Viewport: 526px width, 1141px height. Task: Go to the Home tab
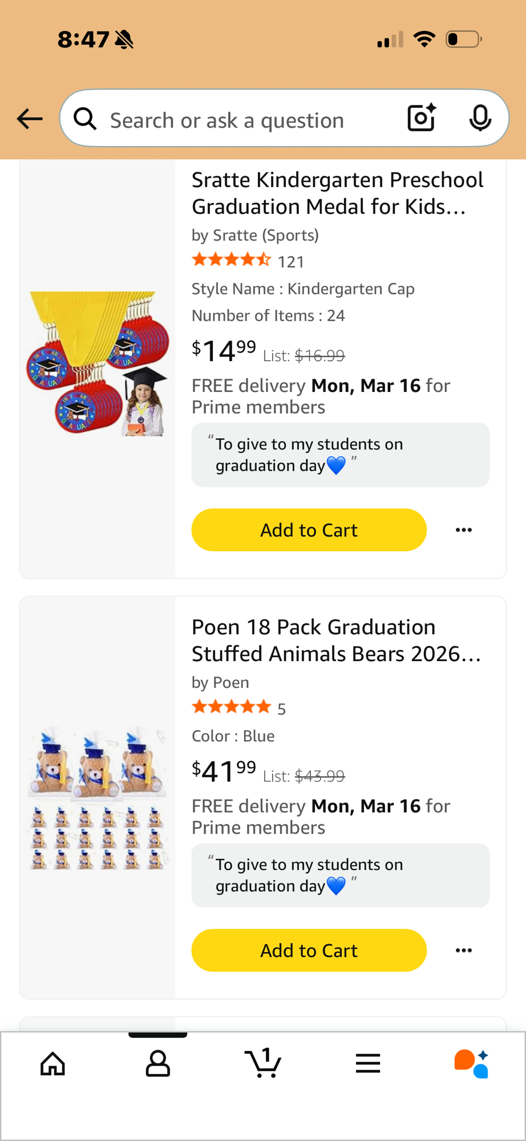pos(53,1063)
